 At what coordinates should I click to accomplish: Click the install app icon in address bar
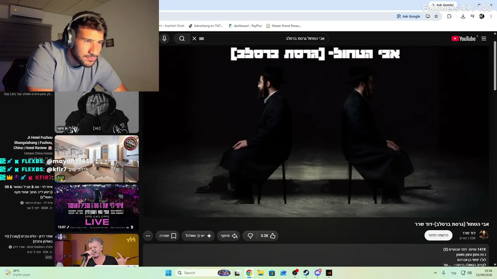(427, 16)
